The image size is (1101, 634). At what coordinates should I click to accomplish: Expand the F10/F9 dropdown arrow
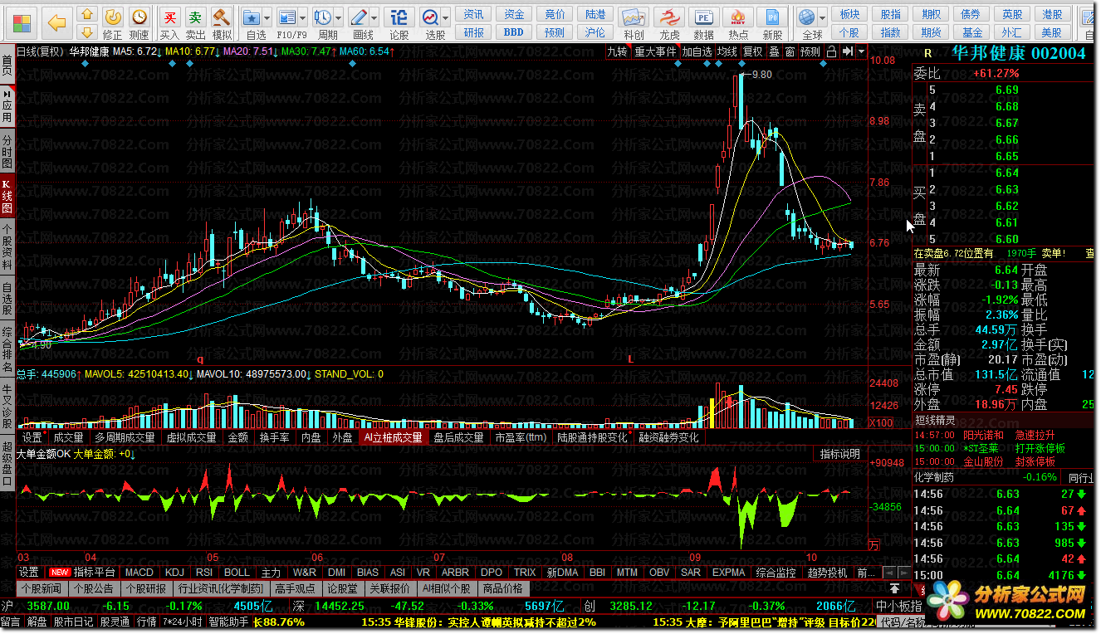303,17
